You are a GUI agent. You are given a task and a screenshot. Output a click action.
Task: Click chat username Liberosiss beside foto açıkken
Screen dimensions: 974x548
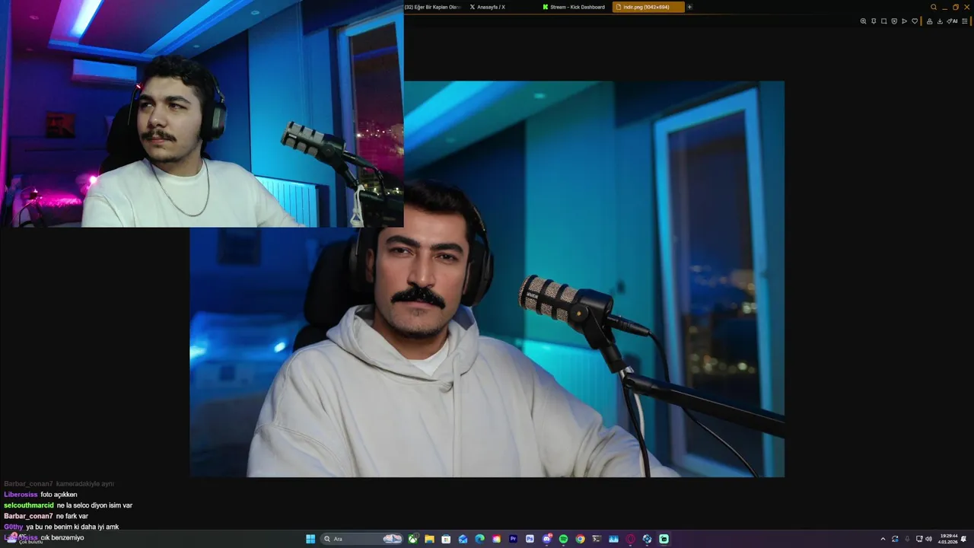21,495
